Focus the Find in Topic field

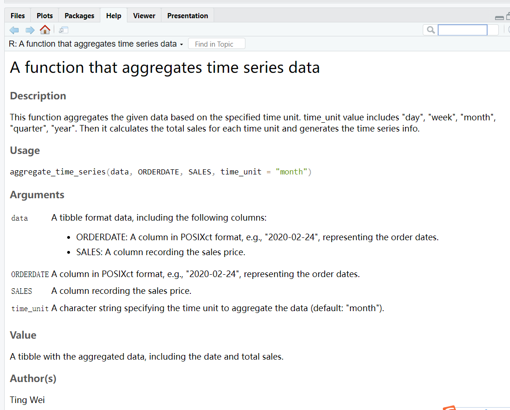217,44
